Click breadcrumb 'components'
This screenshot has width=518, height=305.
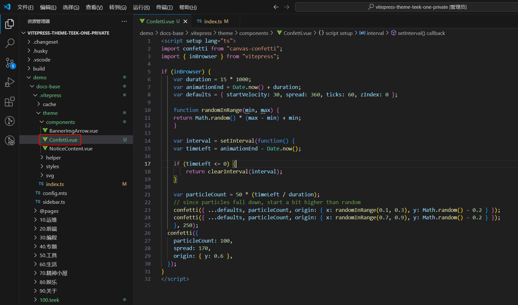pos(254,33)
